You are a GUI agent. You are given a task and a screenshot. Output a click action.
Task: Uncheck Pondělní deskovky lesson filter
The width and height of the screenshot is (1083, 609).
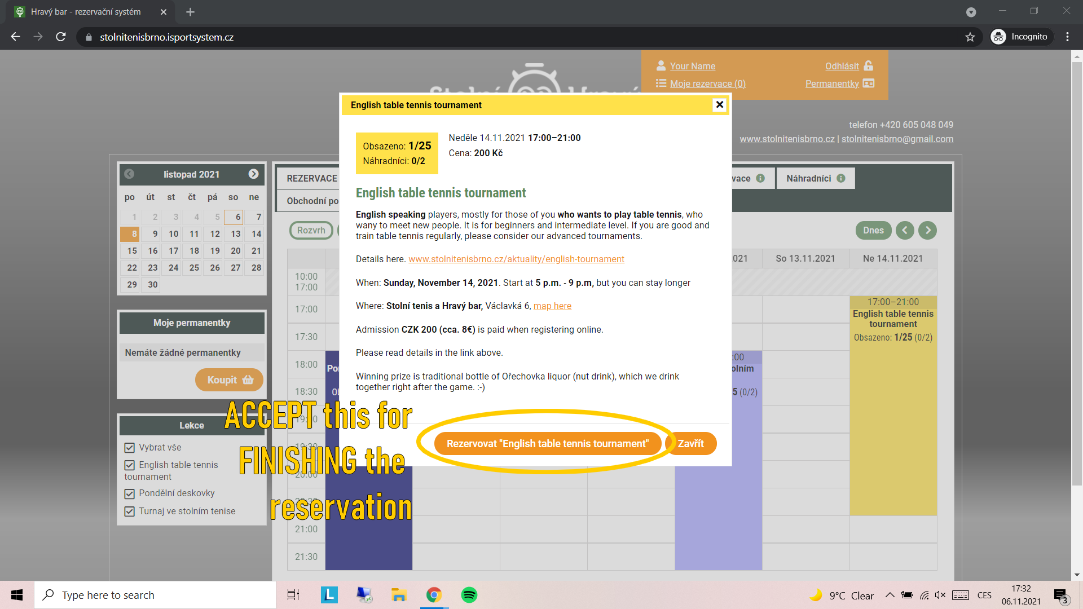[130, 493]
